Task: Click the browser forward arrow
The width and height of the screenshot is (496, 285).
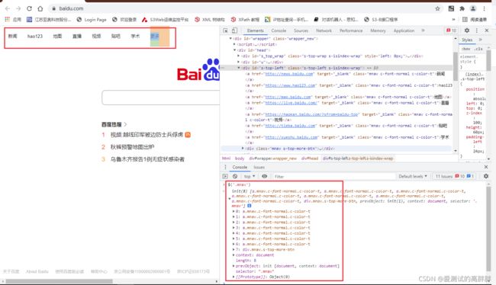Action: tap(18, 8)
